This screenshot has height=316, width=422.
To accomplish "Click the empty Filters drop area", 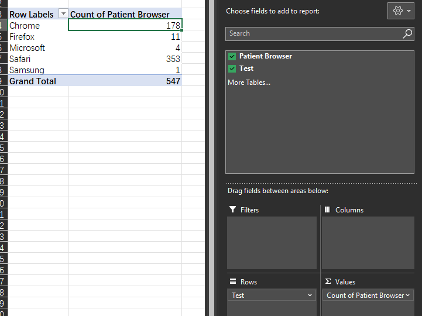I will click(x=272, y=243).
